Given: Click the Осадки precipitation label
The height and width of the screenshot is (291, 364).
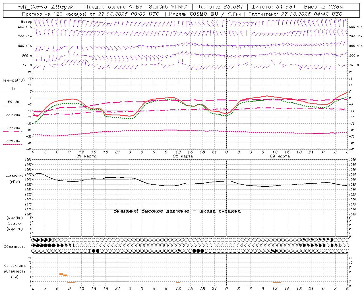Looking at the screenshot, I should [15, 223].
